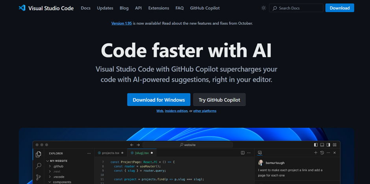This screenshot has width=370, height=184.
Task: Open the Updates nav item
Action: click(105, 8)
